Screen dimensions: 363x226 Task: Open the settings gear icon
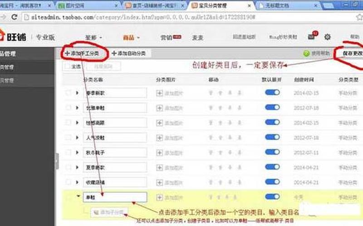point(327,37)
